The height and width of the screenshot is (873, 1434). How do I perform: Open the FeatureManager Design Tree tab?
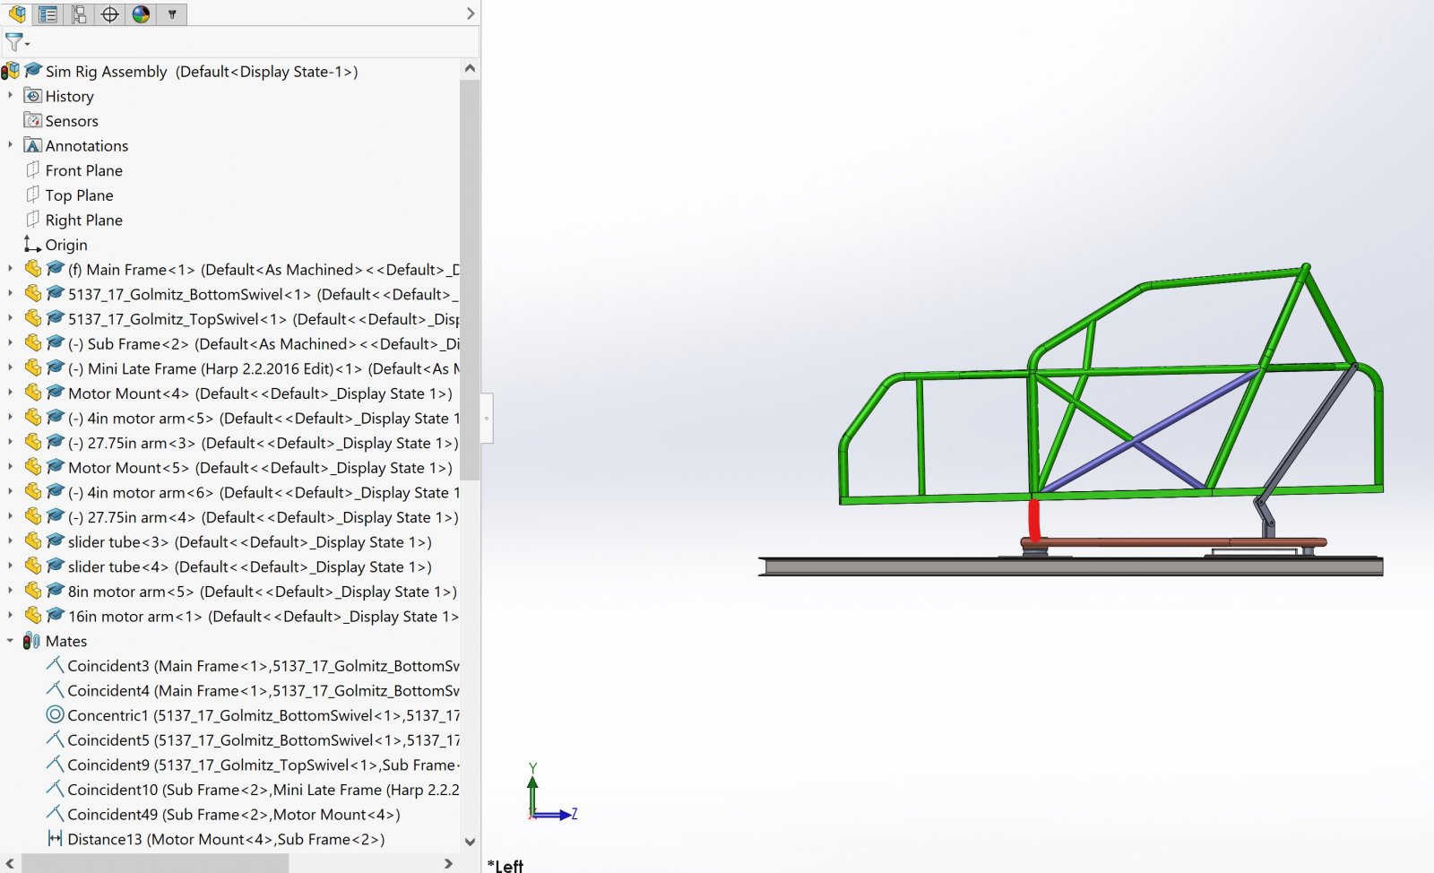coord(17,13)
